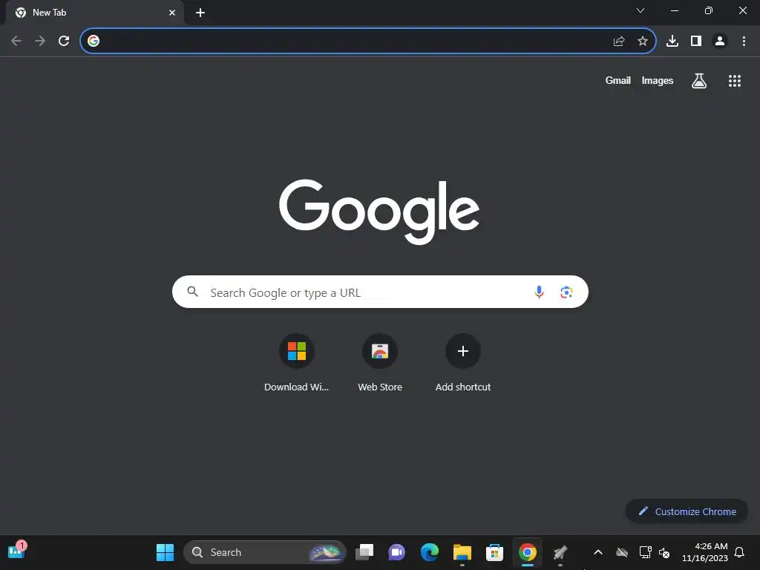Image resolution: width=760 pixels, height=570 pixels.
Task: Launch Microsoft Edge from the taskbar
Action: pos(430,552)
